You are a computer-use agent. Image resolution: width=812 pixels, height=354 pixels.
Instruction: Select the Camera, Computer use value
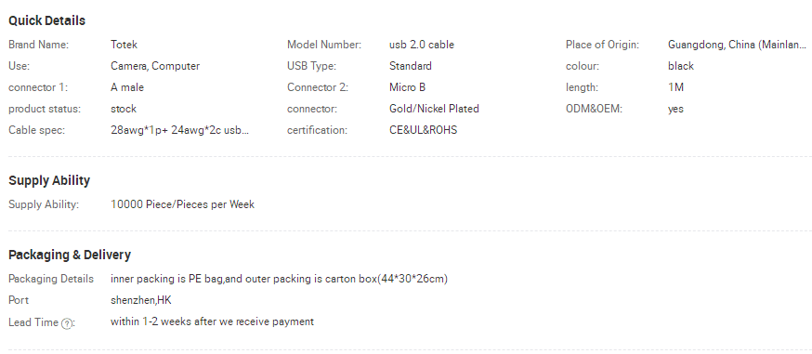click(155, 66)
